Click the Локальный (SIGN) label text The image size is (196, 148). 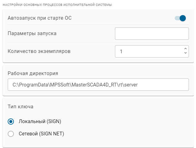tap(40, 122)
